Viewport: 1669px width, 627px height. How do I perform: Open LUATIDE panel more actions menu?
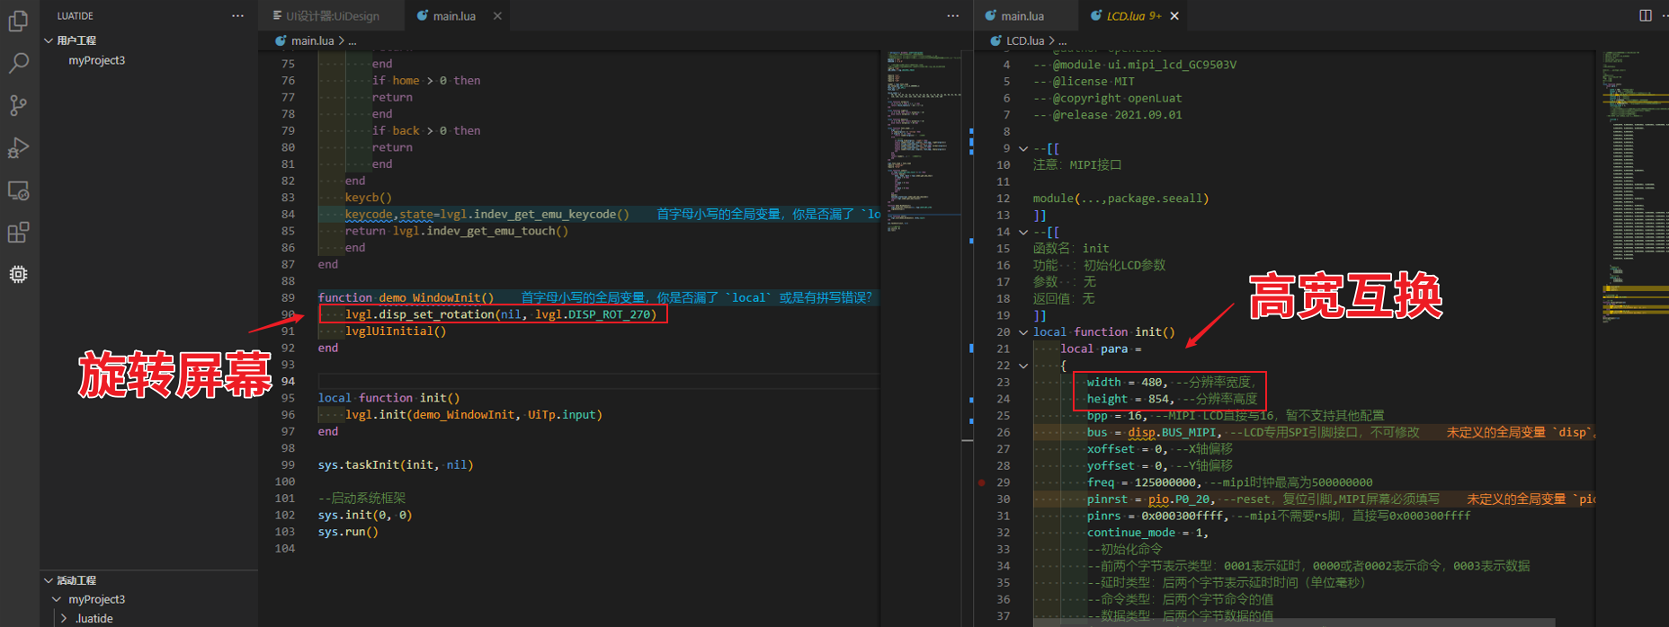pyautogui.click(x=237, y=15)
